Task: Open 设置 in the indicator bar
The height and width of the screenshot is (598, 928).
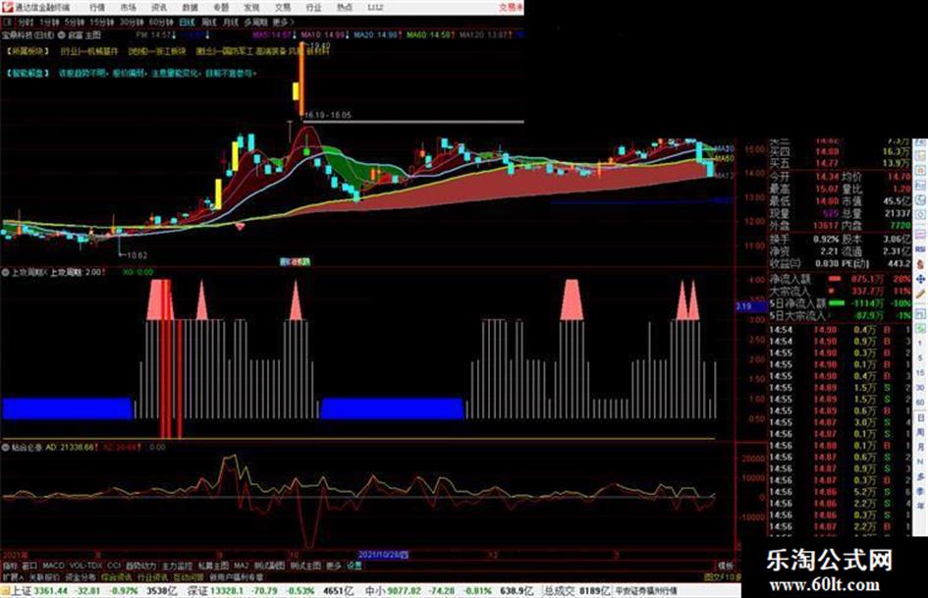Action: pyautogui.click(x=354, y=566)
